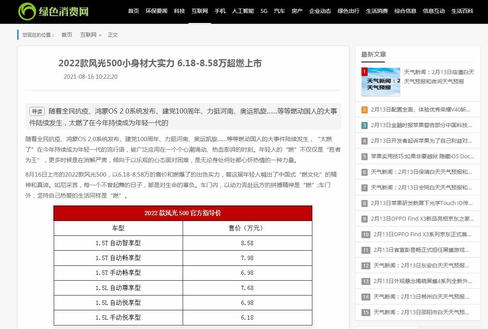Open article 2月13日官宣彭昱畅正式担任黑鲨游戏
The height and width of the screenshot is (329, 488).
tap(421, 250)
